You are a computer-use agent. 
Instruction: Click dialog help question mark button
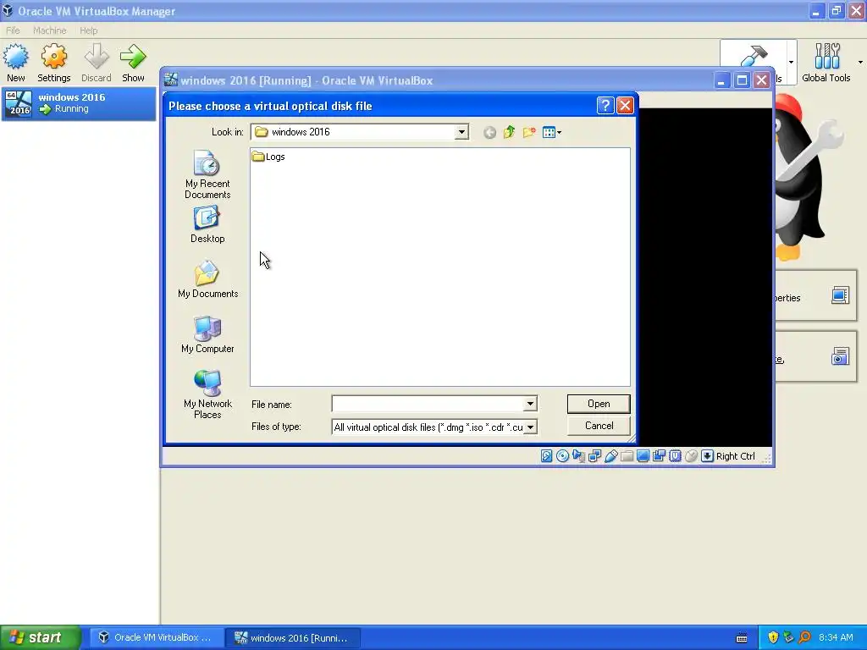point(605,105)
